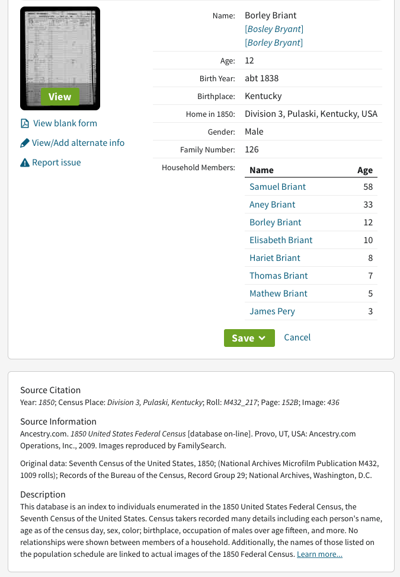400x577 pixels.
Task: Click the green View button on thumbnail
Action: point(60,97)
